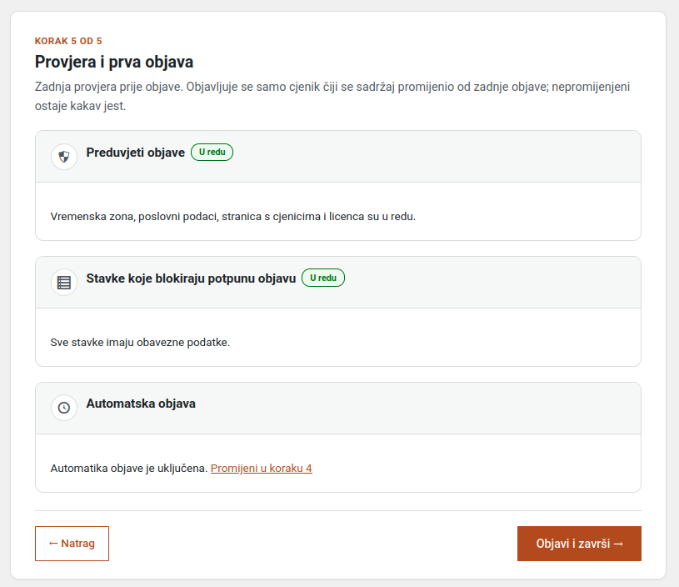Click the Vremenska zona status message text

pyautogui.click(x=233, y=216)
